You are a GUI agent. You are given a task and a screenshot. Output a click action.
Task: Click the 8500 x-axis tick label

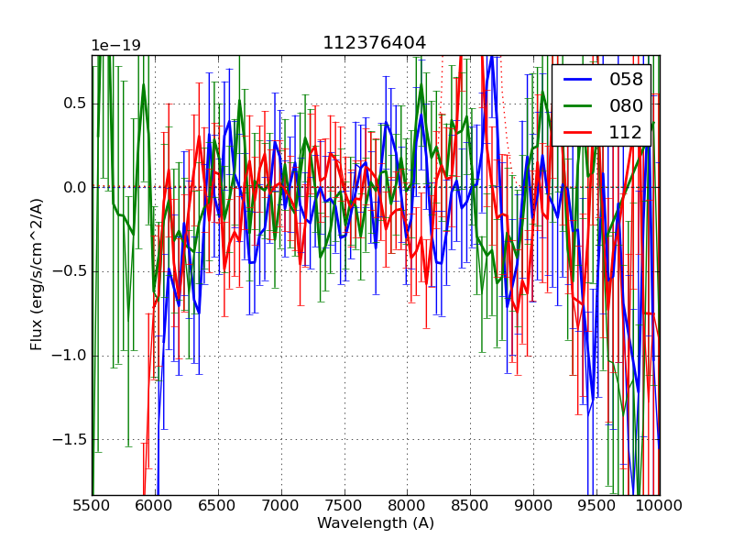click(470, 506)
